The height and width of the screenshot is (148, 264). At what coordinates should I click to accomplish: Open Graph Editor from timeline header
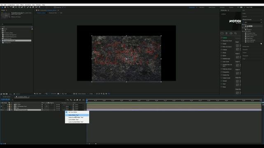point(83,100)
